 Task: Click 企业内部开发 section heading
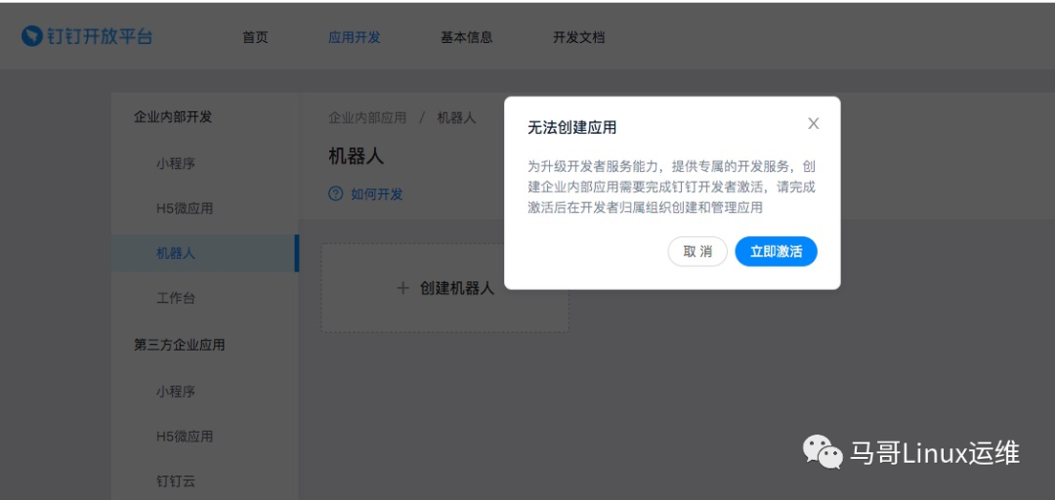pos(173,117)
